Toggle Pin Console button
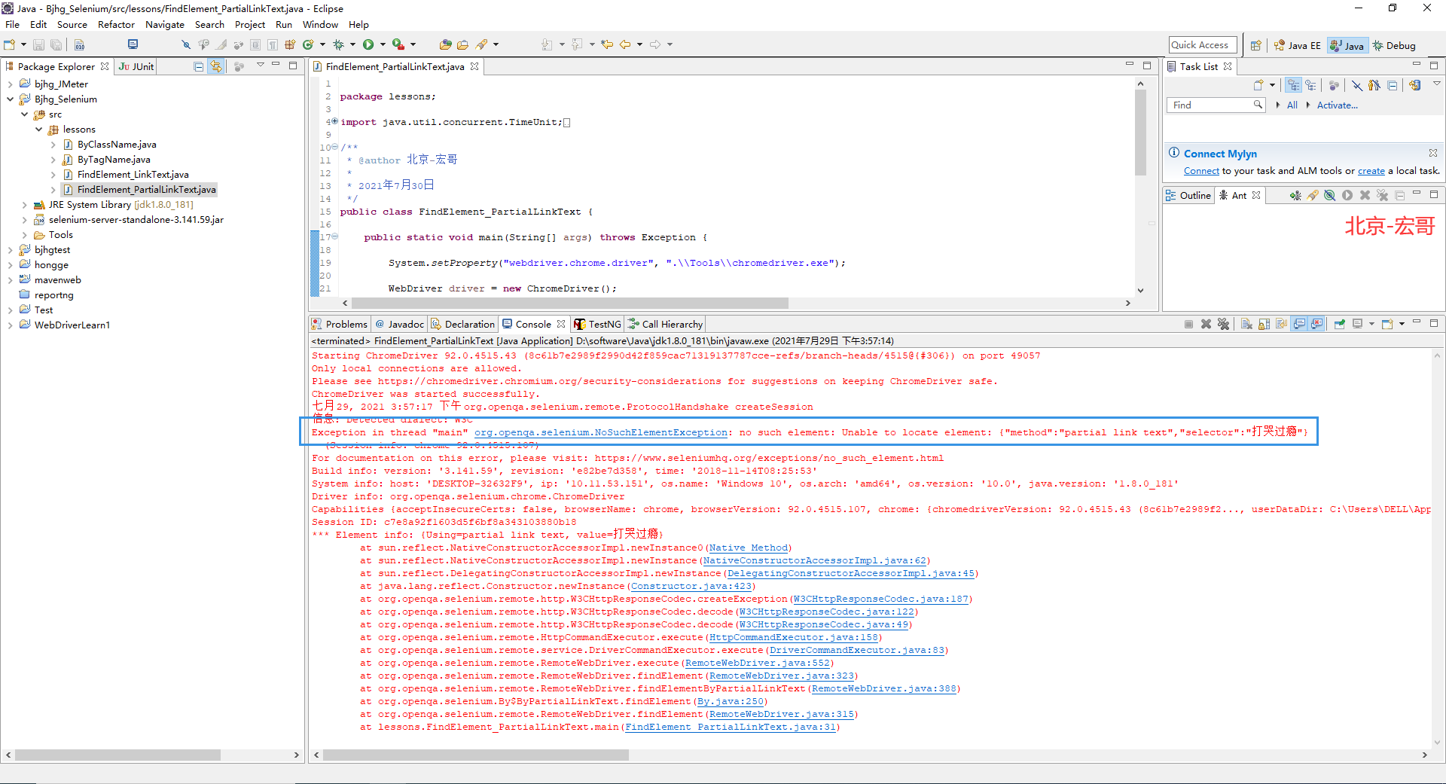The width and height of the screenshot is (1446, 784). coord(1340,324)
